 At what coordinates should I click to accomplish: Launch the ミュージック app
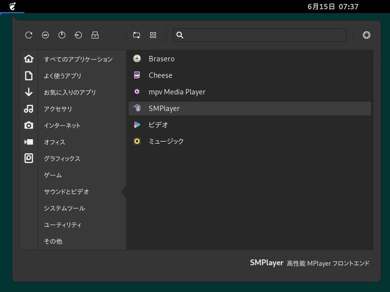250,141
